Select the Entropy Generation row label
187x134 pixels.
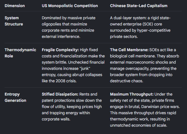[15, 97]
